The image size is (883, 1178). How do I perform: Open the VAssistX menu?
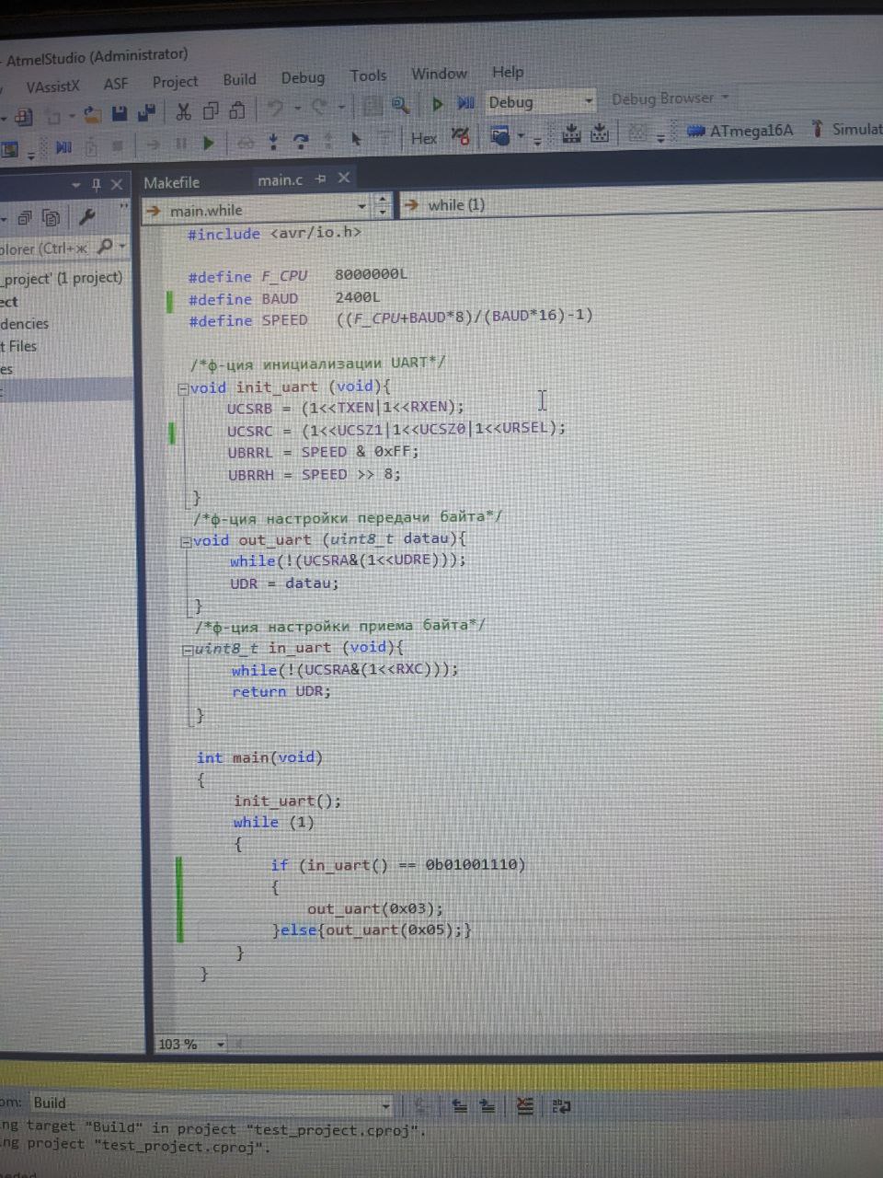[52, 87]
